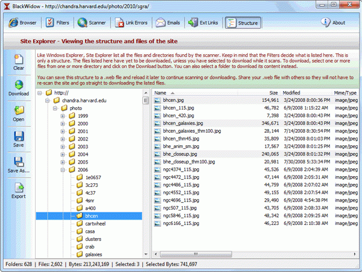Viewport: 362px width, 272px height.
Task: Collapse the chandra.harvard.edu node
Action: click(47, 101)
